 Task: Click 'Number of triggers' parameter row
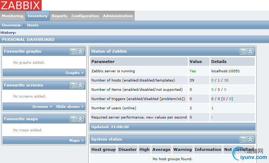138,99
